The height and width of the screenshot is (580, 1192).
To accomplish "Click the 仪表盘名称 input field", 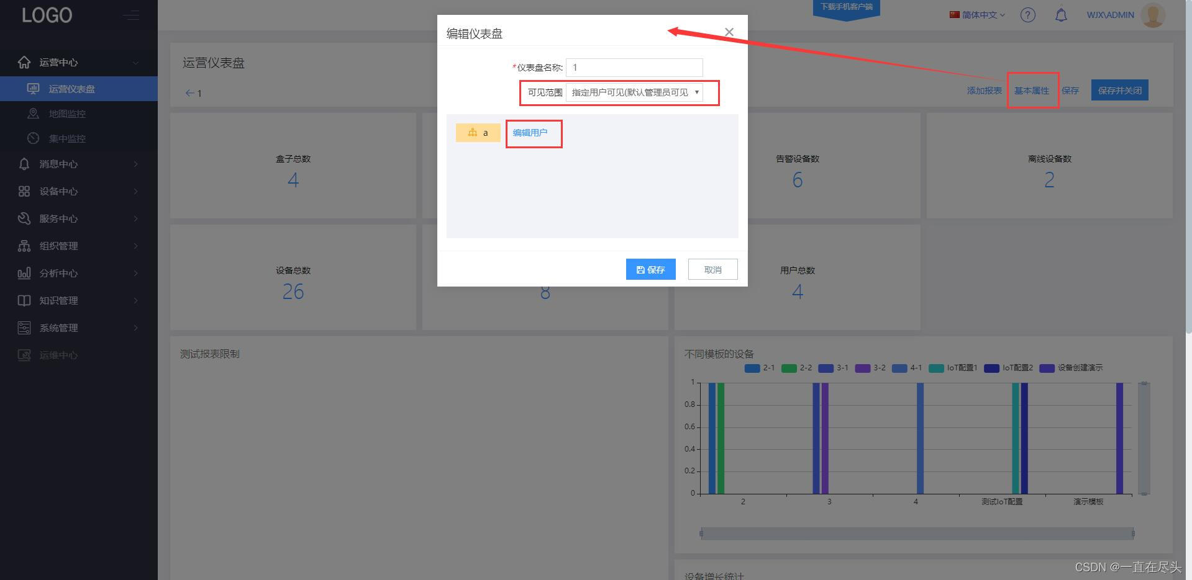I will pos(634,68).
